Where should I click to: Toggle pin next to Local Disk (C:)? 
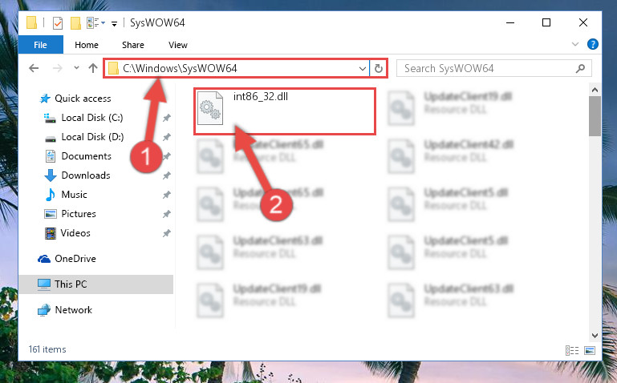tap(167, 118)
